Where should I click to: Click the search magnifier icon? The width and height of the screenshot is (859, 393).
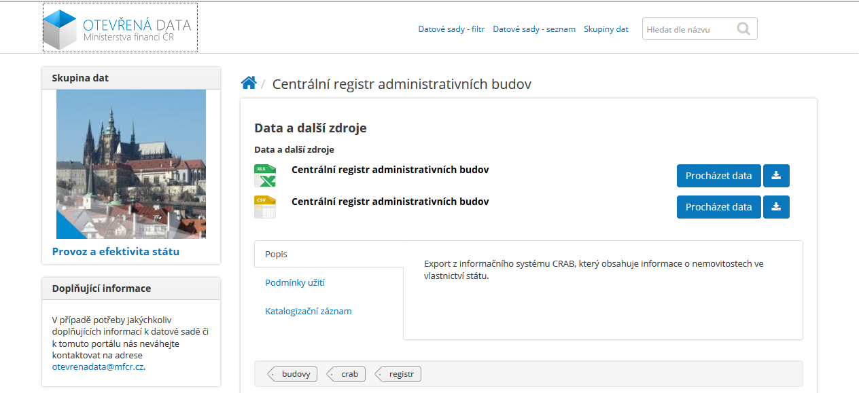click(743, 29)
